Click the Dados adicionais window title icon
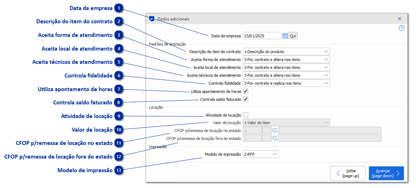The height and width of the screenshot is (188, 416). pyautogui.click(x=152, y=19)
